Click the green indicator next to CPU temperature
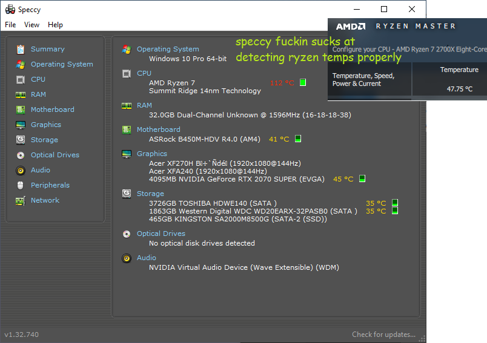The image size is (487, 343). point(303,82)
